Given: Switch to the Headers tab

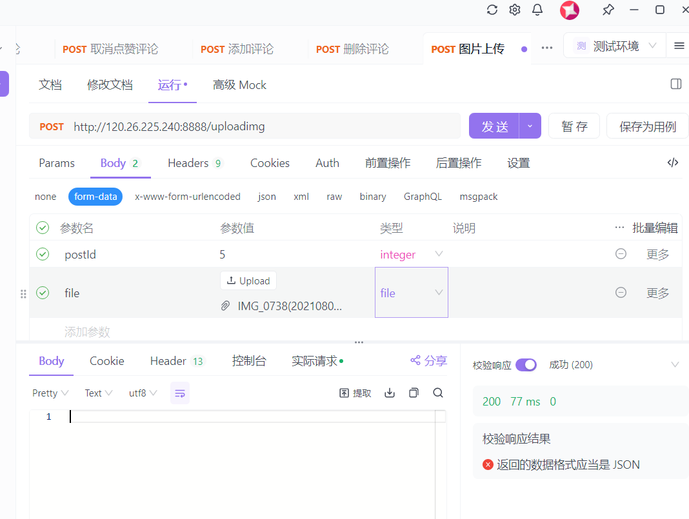Looking at the screenshot, I should tap(194, 163).
